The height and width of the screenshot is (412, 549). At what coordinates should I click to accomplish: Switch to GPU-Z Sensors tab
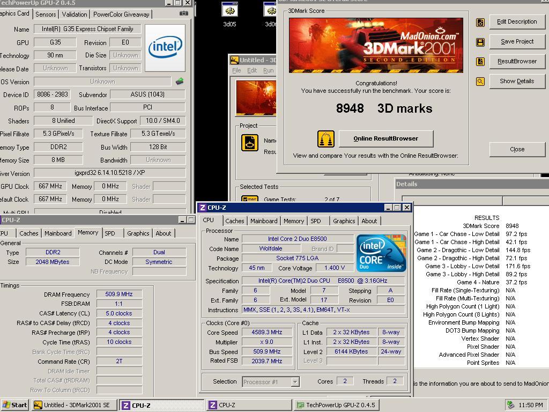coord(46,14)
